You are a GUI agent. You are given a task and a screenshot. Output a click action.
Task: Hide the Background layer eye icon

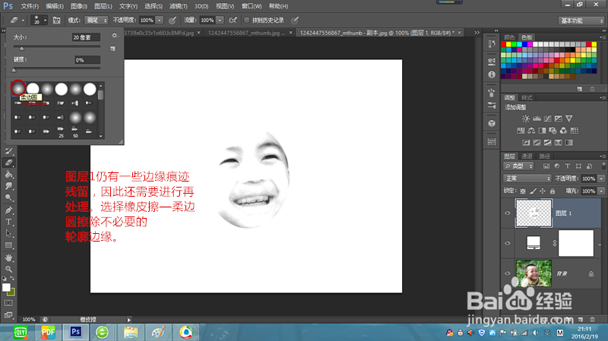point(508,273)
